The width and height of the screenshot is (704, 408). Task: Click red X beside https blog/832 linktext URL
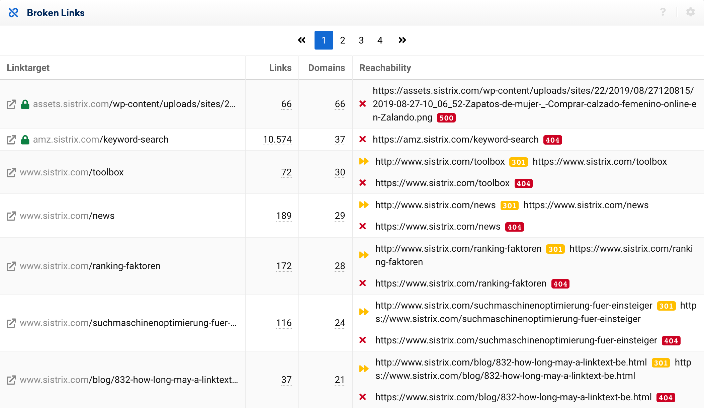(x=363, y=397)
